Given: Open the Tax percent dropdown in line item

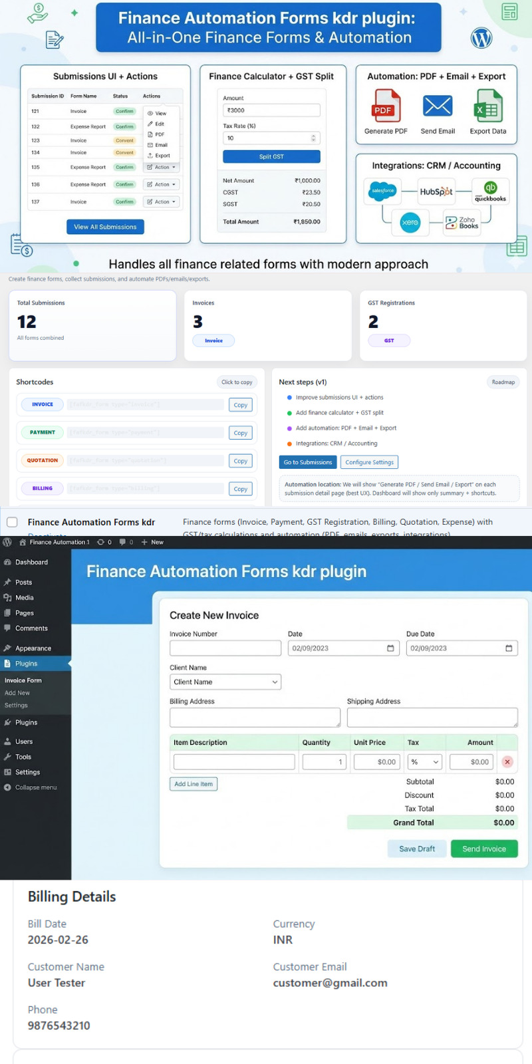Looking at the screenshot, I should (x=425, y=762).
